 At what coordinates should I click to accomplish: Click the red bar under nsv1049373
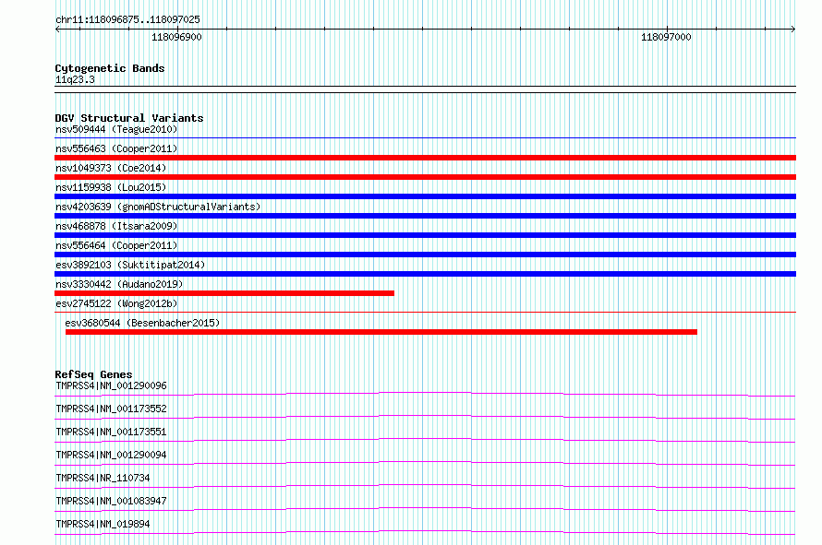425,177
